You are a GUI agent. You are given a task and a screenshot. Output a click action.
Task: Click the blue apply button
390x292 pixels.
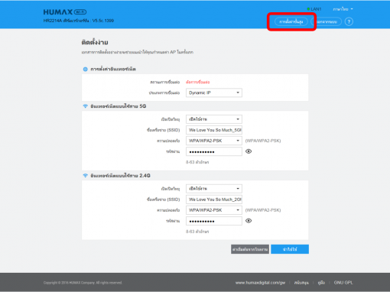[290, 249]
